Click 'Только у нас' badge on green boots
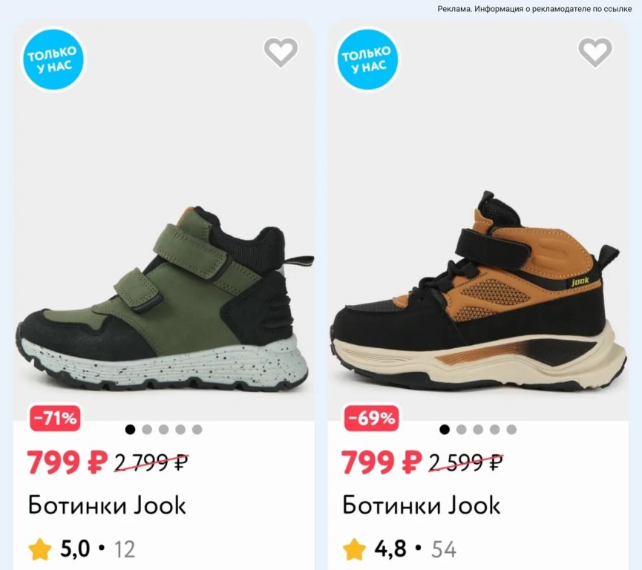 pos(53,59)
